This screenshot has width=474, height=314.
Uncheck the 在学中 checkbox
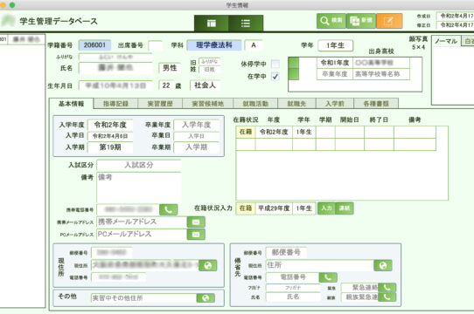tap(275, 77)
